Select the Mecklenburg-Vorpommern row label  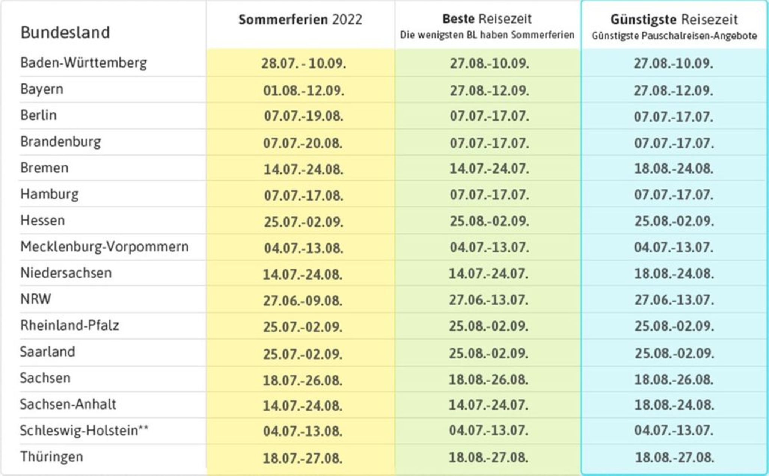click(x=104, y=247)
